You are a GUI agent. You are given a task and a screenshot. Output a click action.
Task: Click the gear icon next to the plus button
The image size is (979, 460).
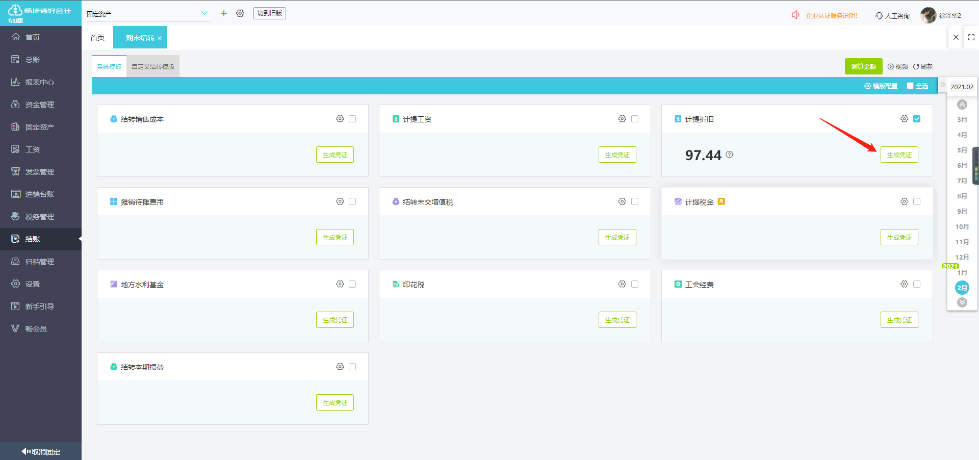tap(240, 13)
